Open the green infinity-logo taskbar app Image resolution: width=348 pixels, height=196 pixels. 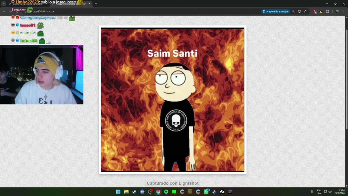pyautogui.click(x=190, y=192)
